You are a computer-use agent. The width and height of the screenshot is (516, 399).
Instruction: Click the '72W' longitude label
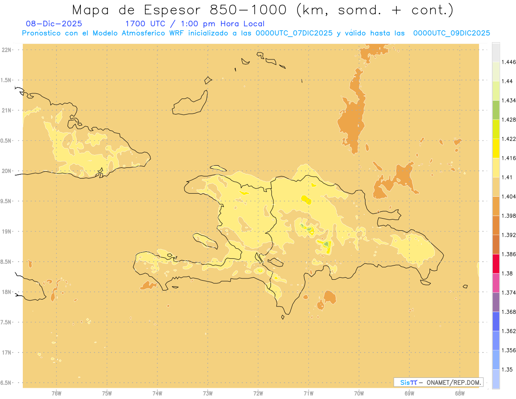(258, 393)
